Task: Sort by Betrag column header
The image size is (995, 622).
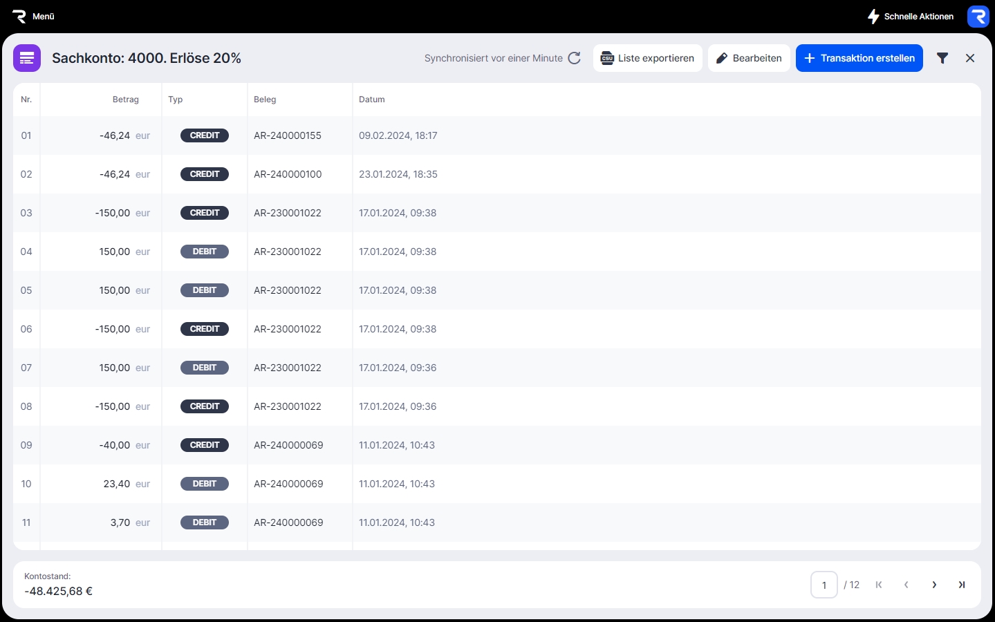Action: point(125,100)
